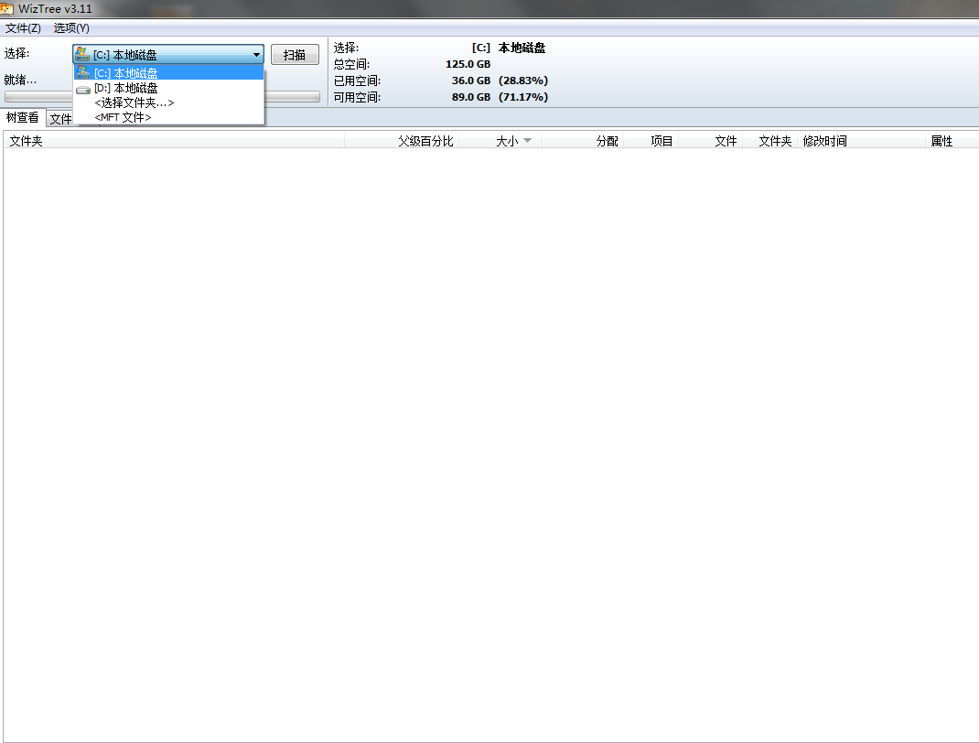Click the 89.0 GB free space value
Image resolution: width=979 pixels, height=743 pixels.
471,97
